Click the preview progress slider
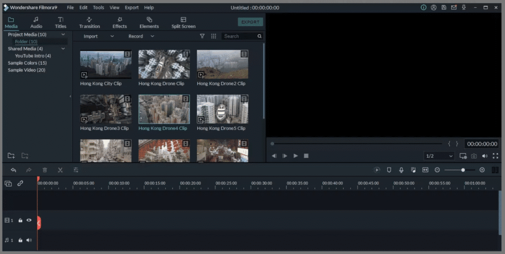 [356, 144]
